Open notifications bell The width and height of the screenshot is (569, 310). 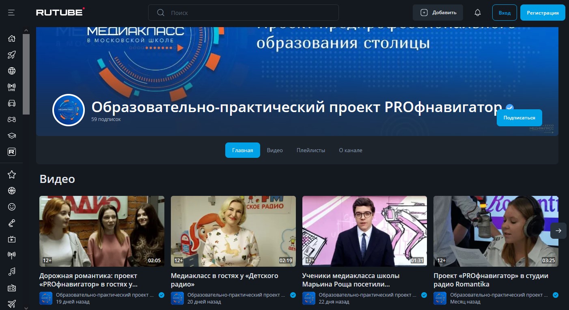(478, 13)
